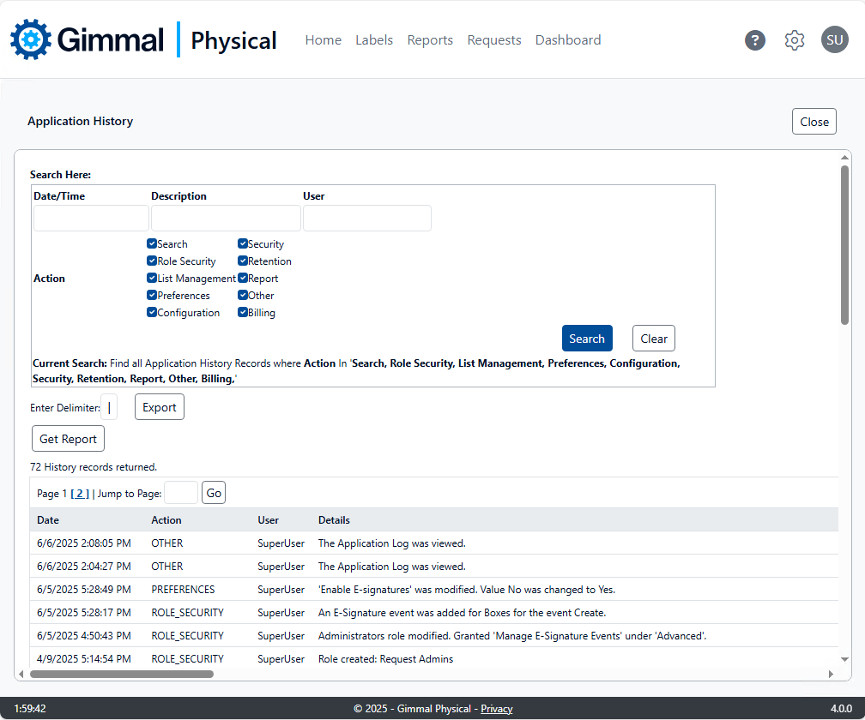This screenshot has width=865, height=720.
Task: Click the Go button
Action: pos(214,493)
